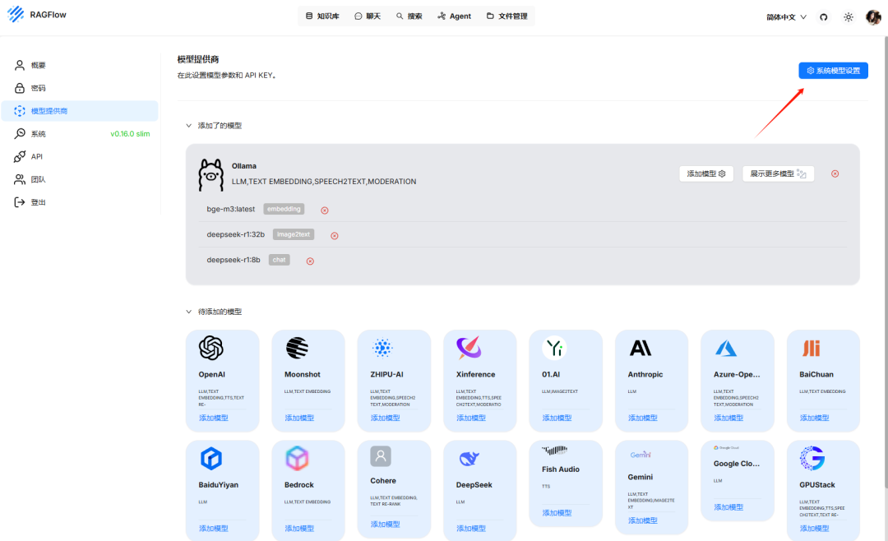Open 概要 in the sidebar
The height and width of the screenshot is (541, 888).
pyautogui.click(x=80, y=65)
